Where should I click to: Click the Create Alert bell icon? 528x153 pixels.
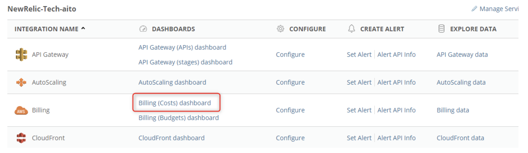pos(351,29)
